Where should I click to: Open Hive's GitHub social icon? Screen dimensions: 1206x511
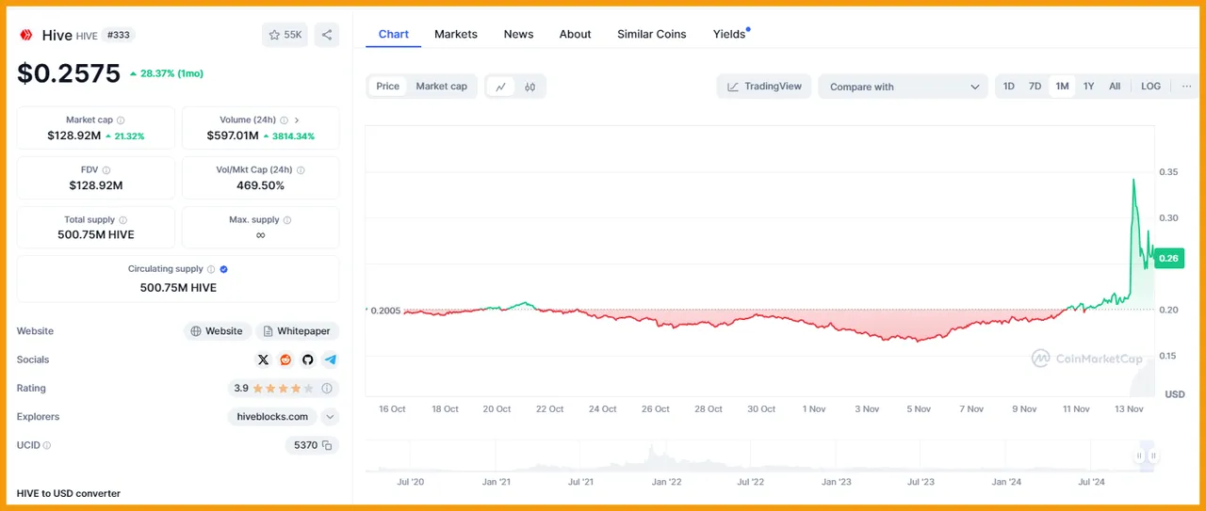307,359
